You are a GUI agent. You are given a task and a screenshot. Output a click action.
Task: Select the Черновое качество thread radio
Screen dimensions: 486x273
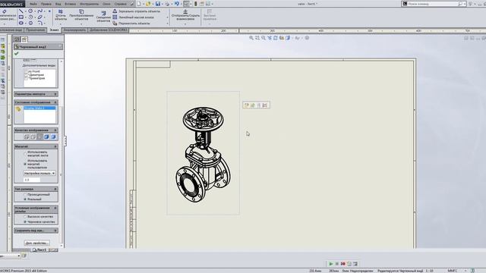click(x=25, y=222)
